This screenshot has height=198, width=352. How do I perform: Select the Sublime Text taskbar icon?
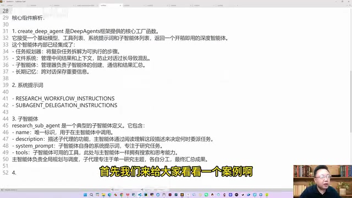click(x=182, y=195)
